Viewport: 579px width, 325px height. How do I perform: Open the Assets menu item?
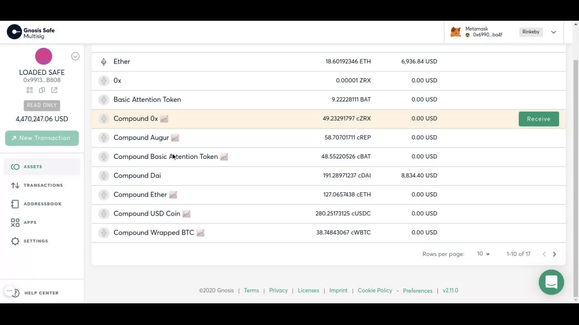(43, 167)
